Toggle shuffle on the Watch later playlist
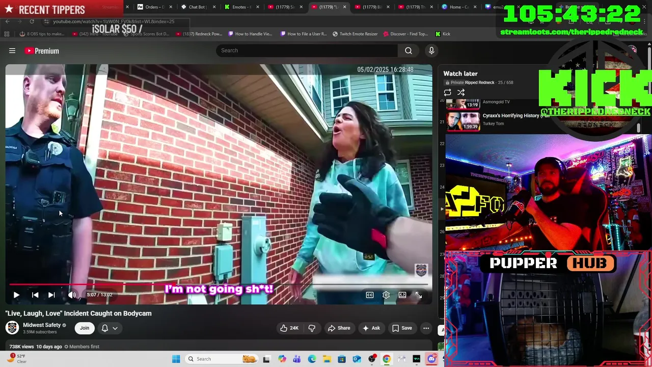652x367 pixels. click(461, 93)
